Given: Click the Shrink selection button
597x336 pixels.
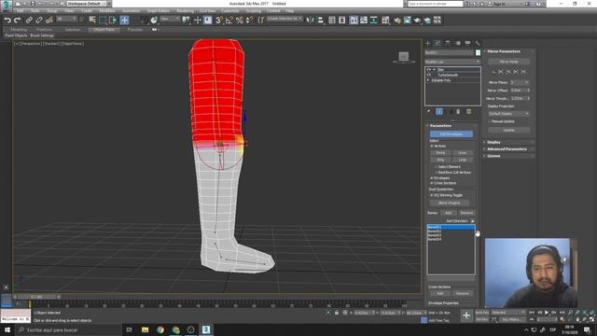Looking at the screenshot, I should tap(440, 153).
